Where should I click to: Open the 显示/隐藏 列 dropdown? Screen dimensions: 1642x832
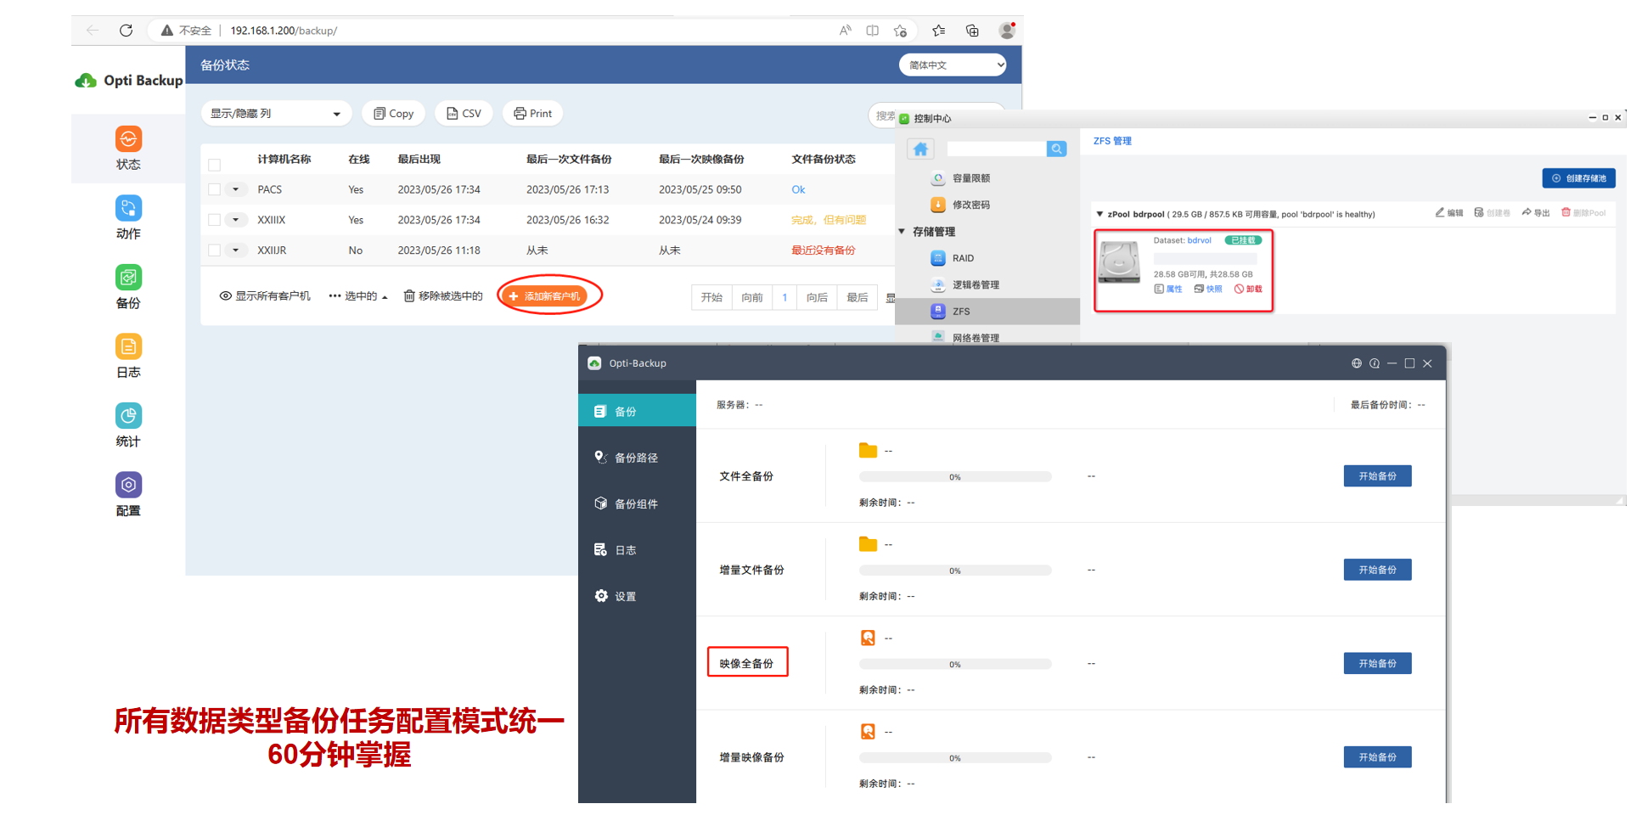tap(276, 114)
